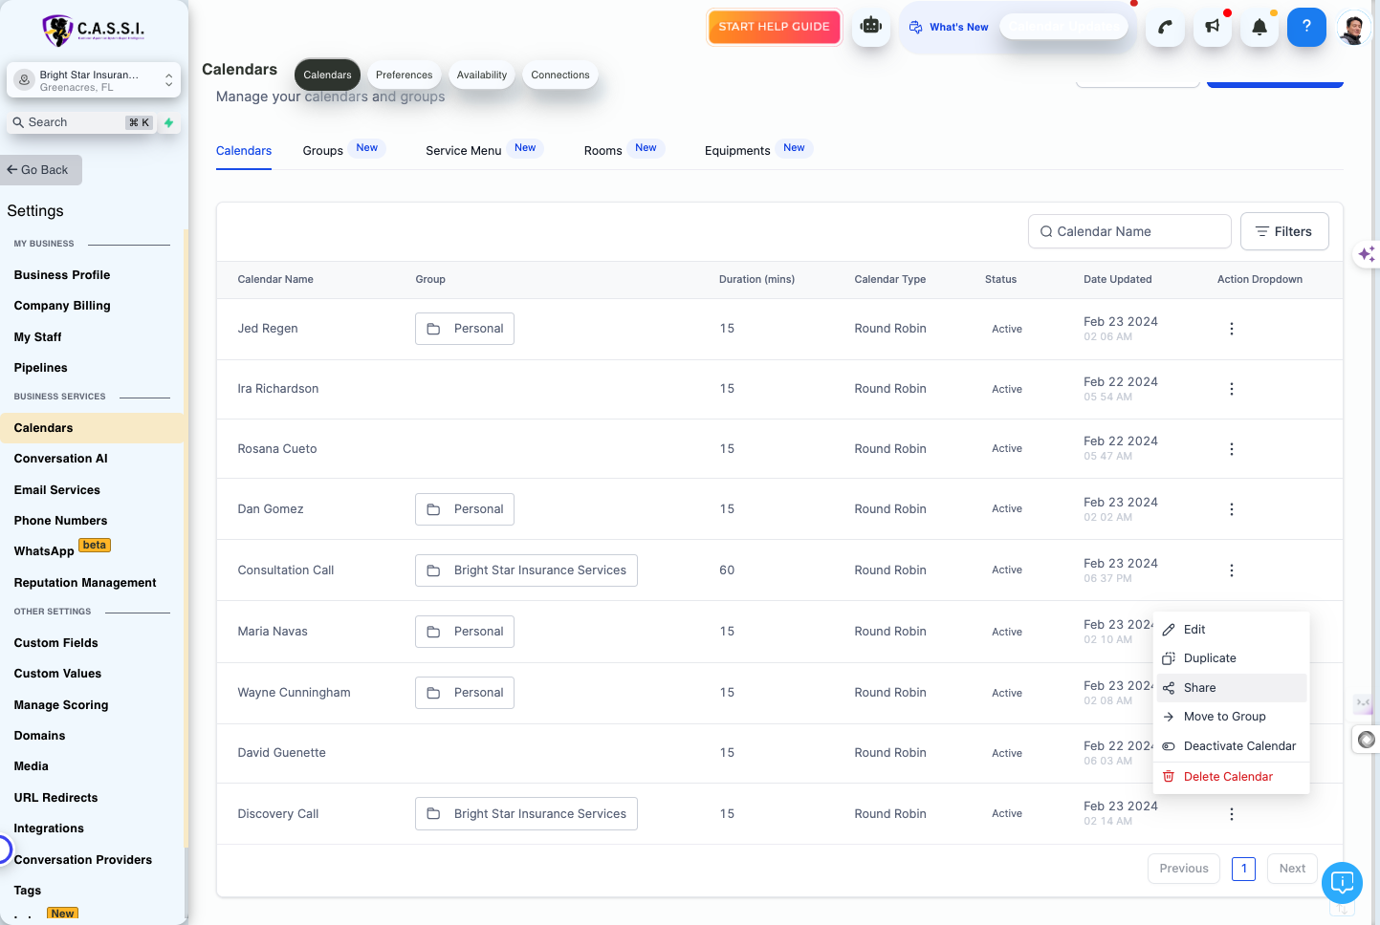1380x925 pixels.
Task: Open the user profile avatar
Action: pos(1353,28)
